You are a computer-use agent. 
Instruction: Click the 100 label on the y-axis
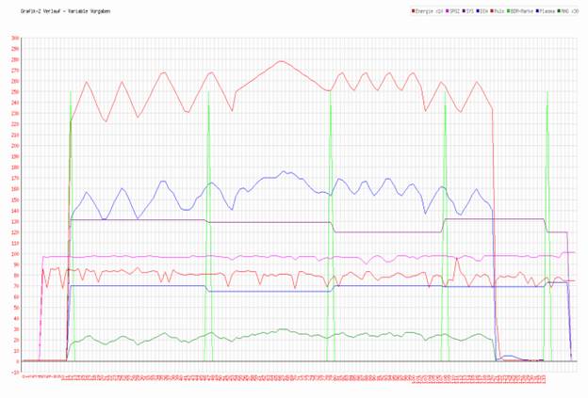tap(15, 254)
